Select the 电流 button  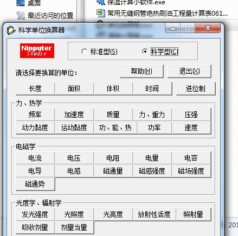coord(35,158)
